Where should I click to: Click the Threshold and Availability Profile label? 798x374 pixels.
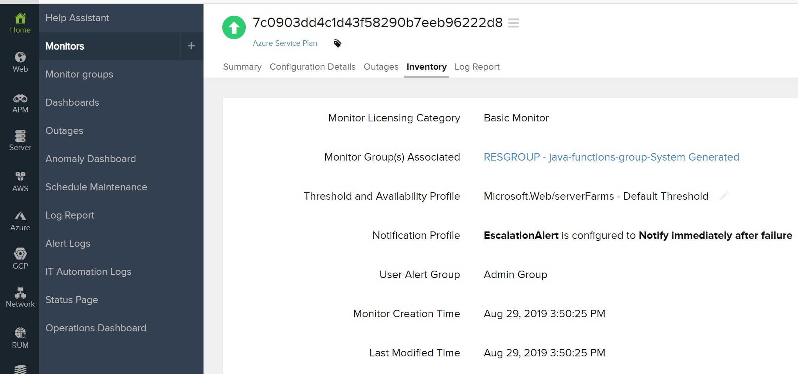382,196
